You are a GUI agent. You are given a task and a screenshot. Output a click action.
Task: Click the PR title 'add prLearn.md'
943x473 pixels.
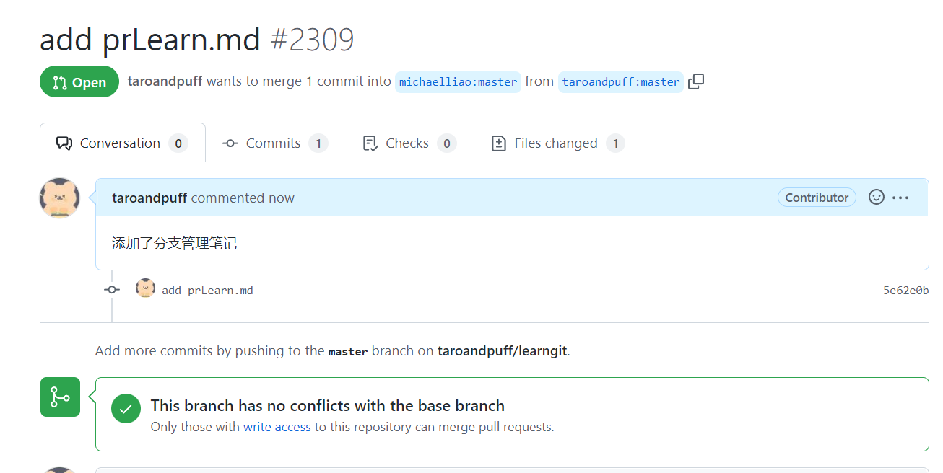(150, 39)
